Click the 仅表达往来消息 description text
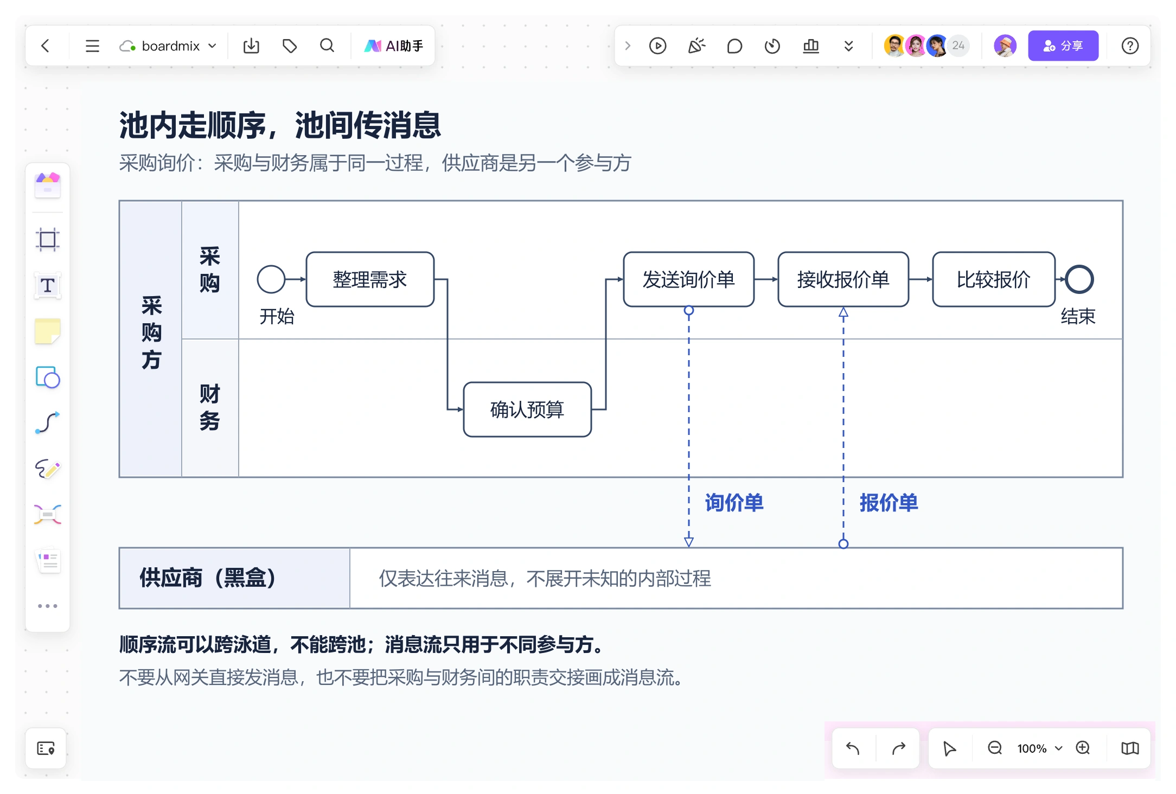Viewport: 1176px width, 794px height. point(545,578)
